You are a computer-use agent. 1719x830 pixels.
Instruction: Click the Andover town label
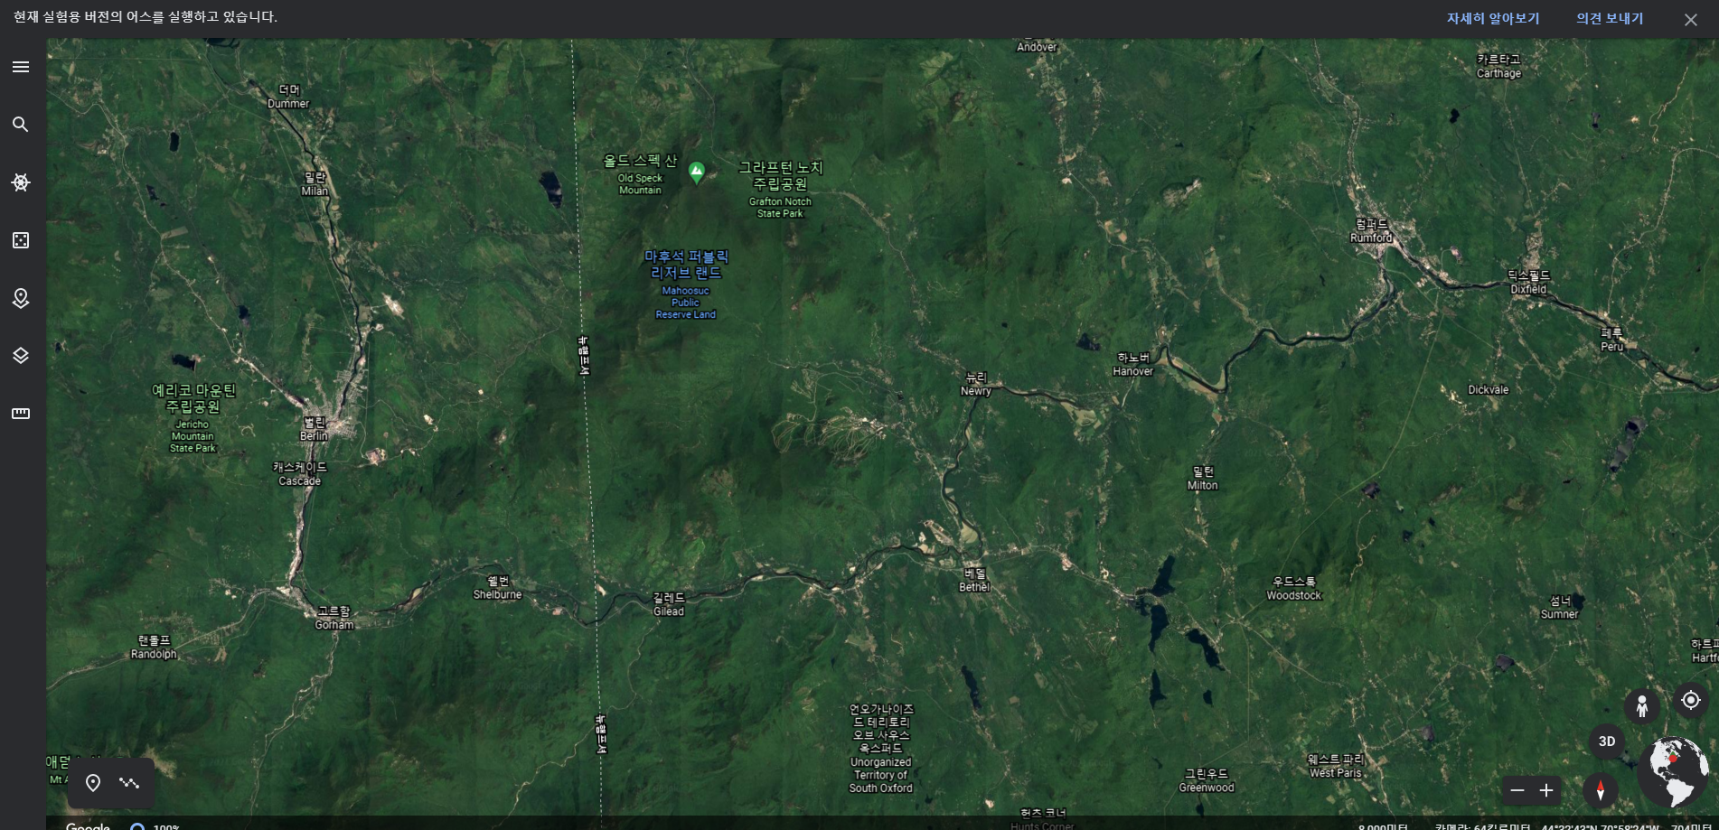1037,46
